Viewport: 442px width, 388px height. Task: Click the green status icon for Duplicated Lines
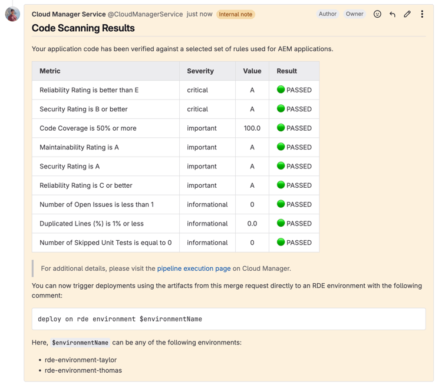[281, 223]
